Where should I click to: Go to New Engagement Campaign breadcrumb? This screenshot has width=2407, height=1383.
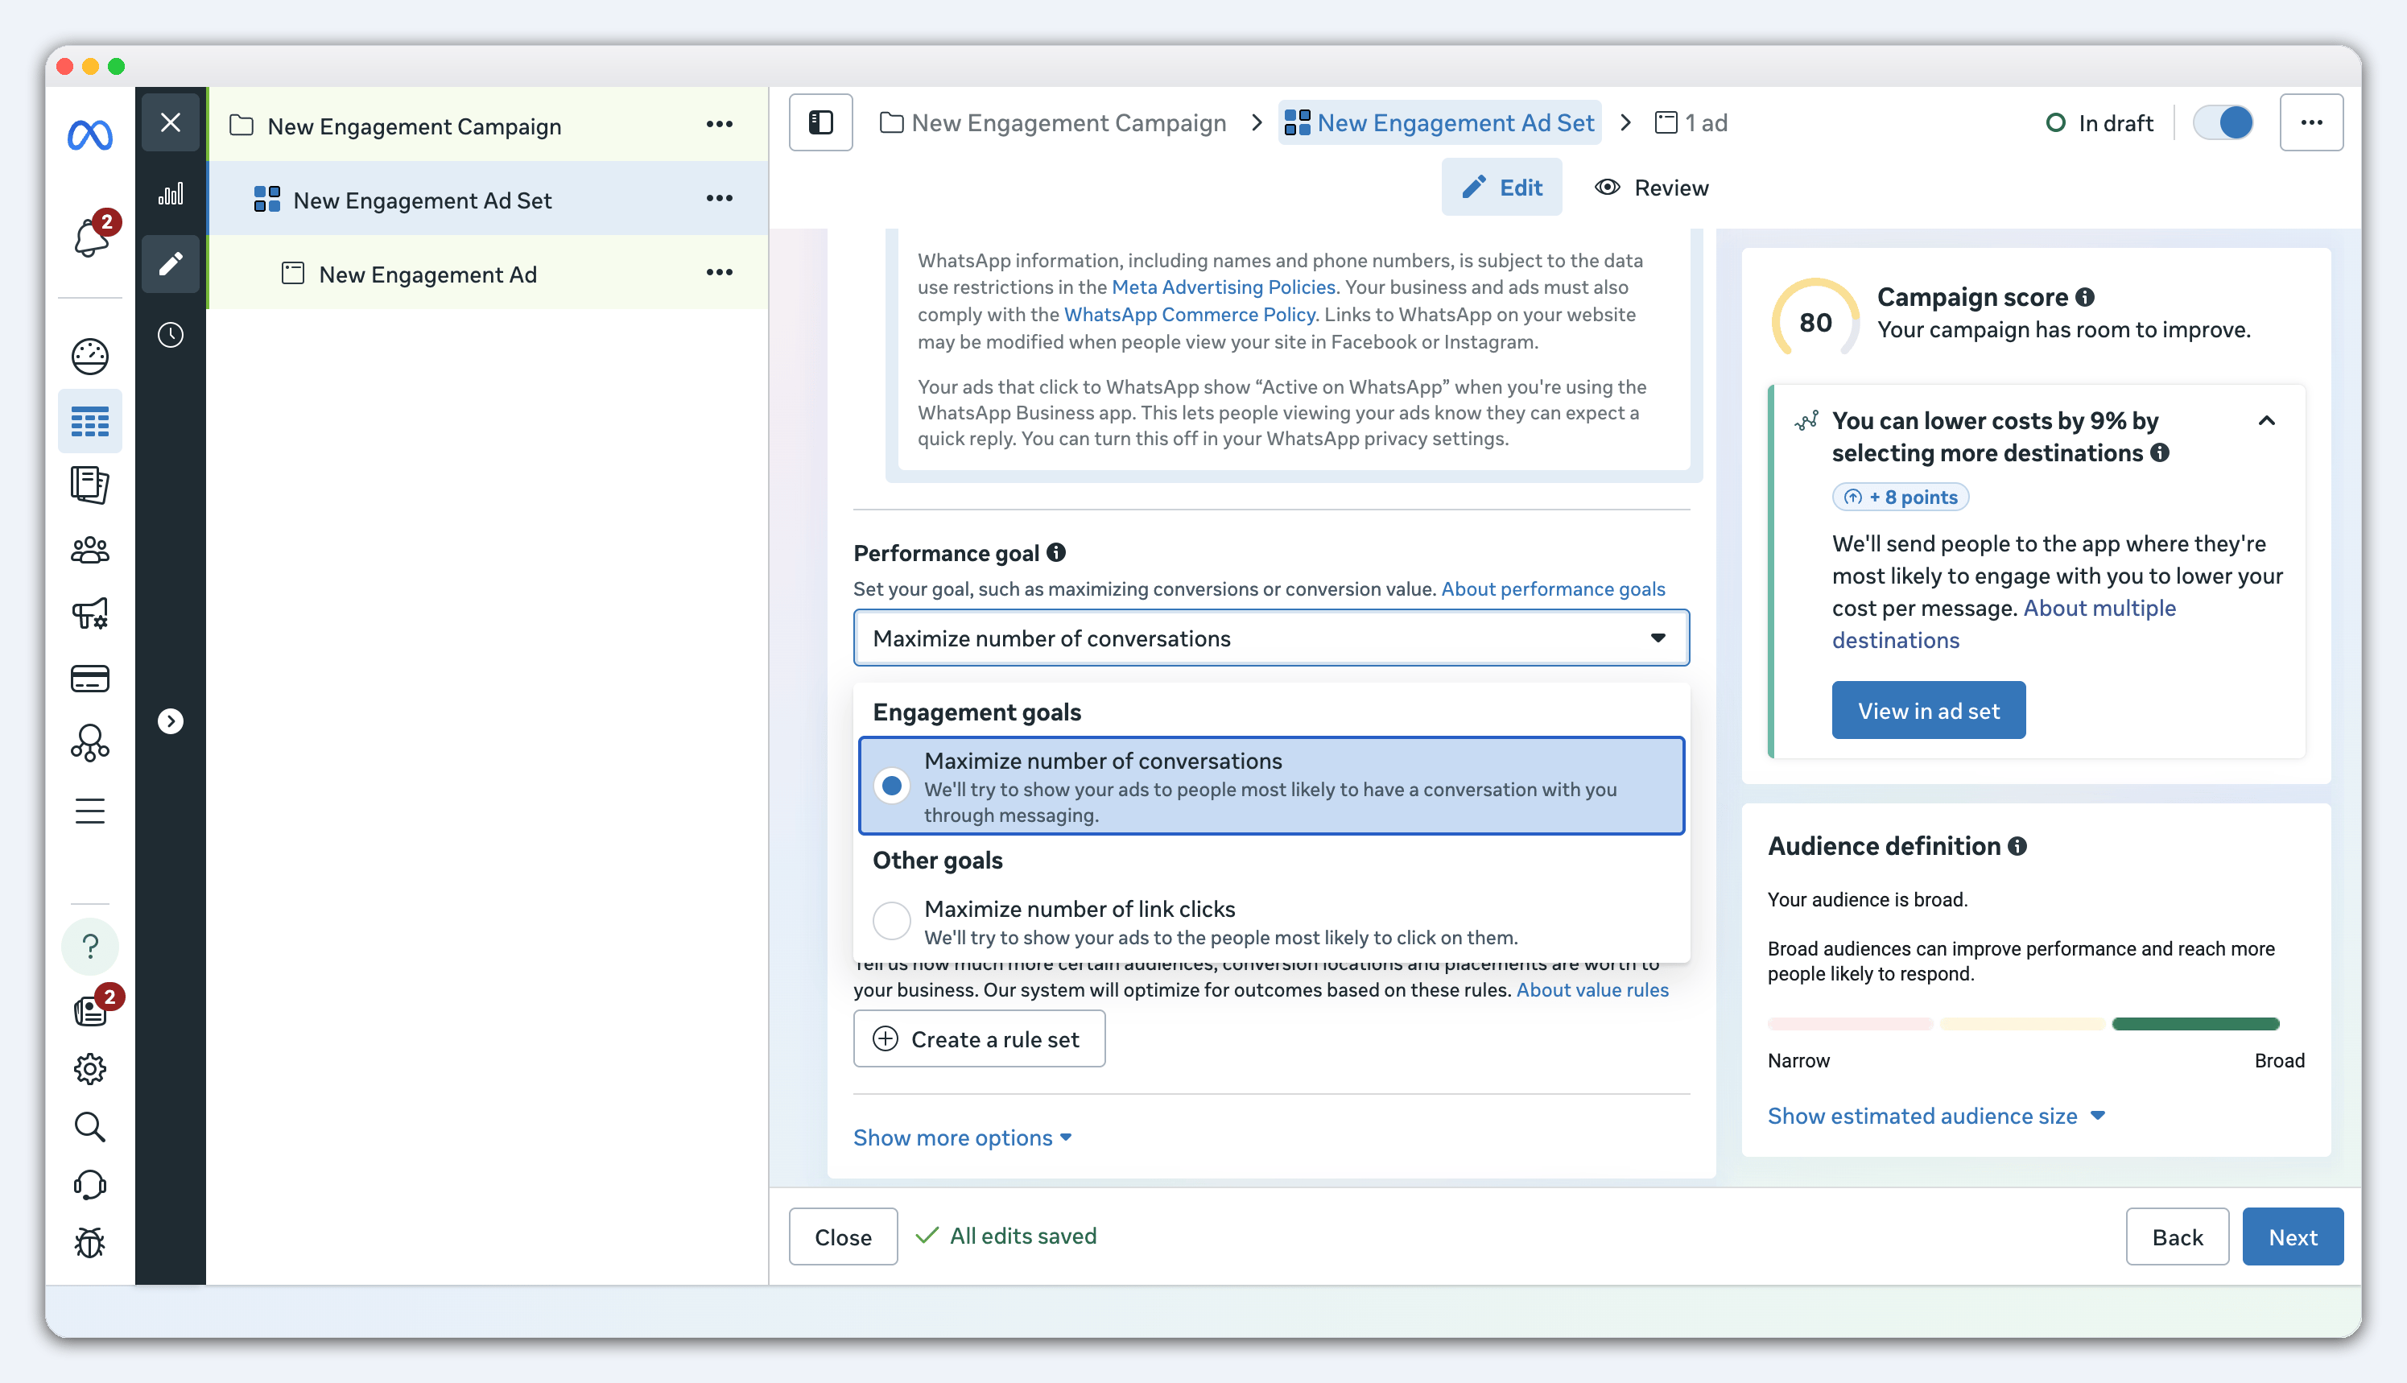click(1052, 122)
